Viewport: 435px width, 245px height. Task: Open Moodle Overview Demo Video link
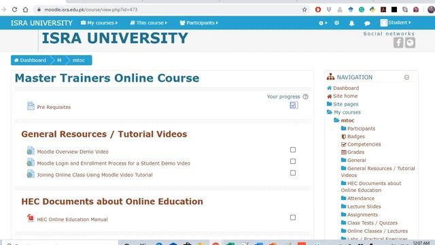tap(73, 152)
